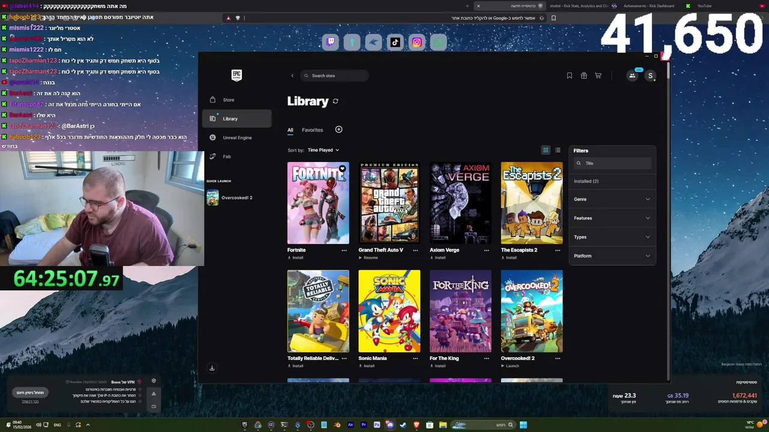The height and width of the screenshot is (432, 769).
Task: Resume Grand Theft Auto V download
Action: click(368, 258)
